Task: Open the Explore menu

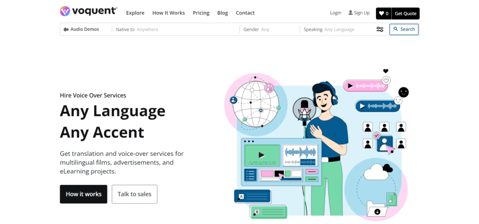Action: point(135,13)
